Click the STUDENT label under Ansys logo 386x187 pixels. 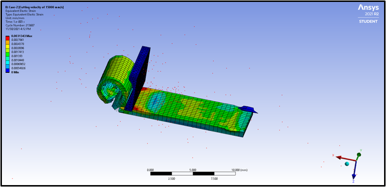368,22
